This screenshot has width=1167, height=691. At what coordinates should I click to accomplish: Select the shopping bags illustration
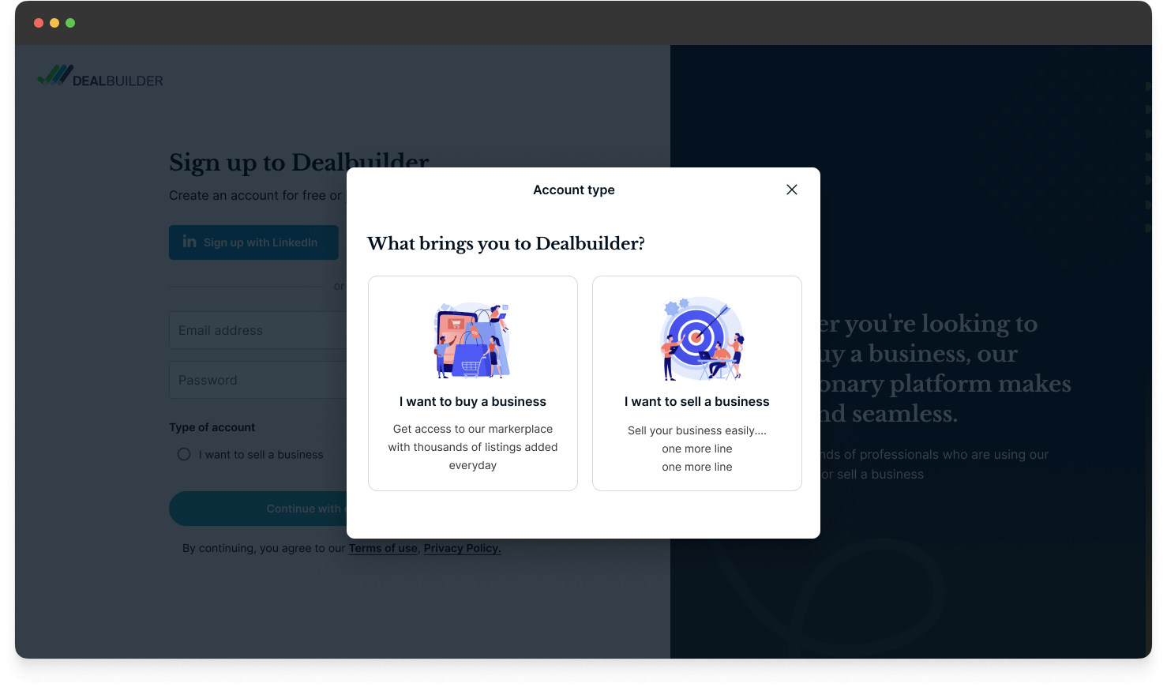(472, 340)
